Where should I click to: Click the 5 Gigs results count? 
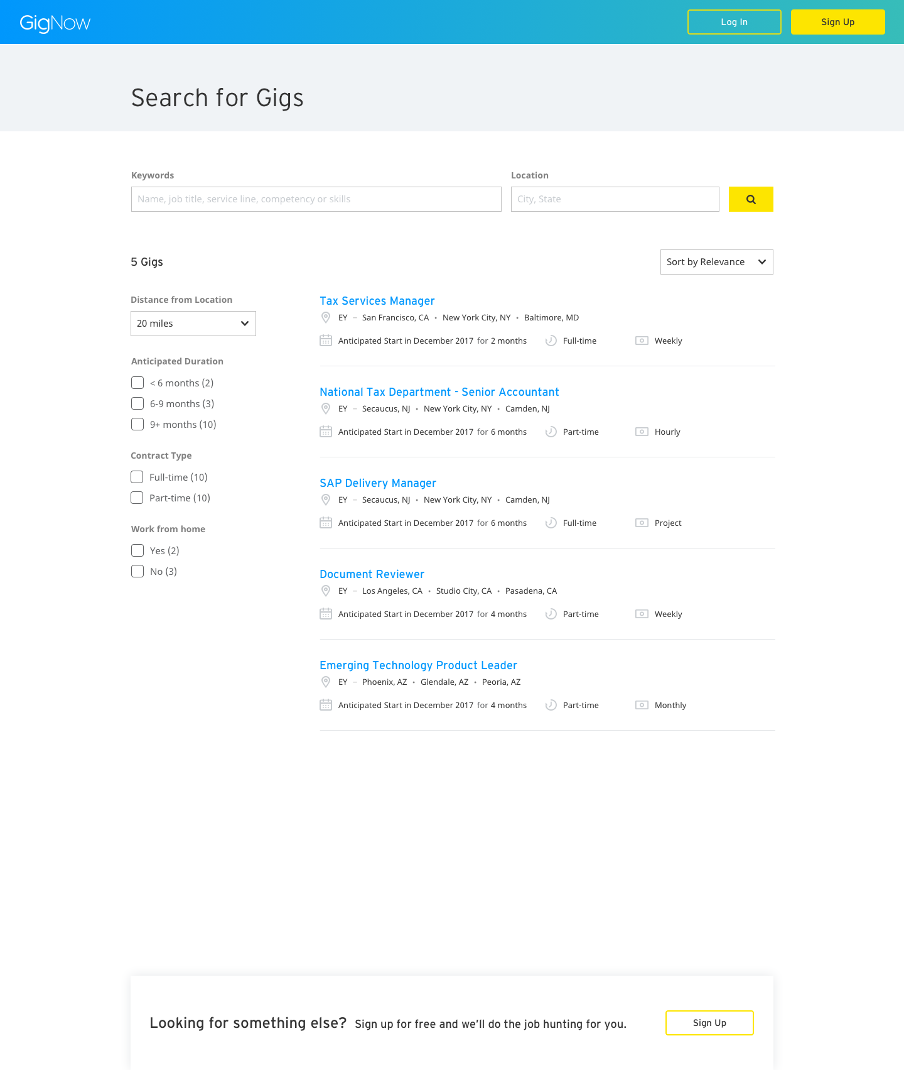pos(147,262)
